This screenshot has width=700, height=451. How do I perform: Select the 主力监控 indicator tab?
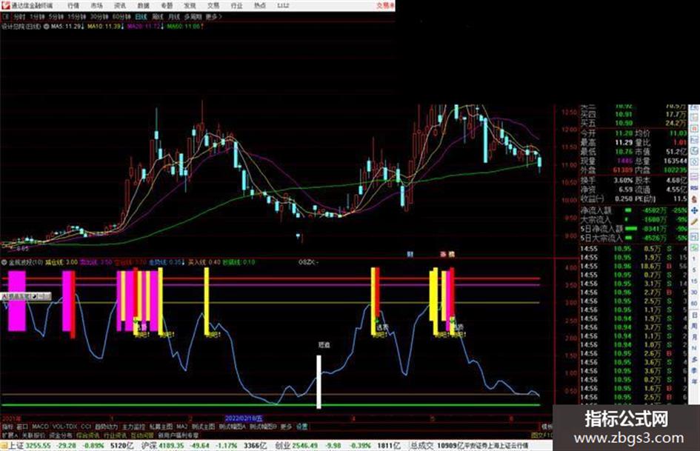coord(133,427)
